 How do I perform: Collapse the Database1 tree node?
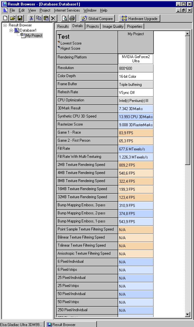tap(11, 30)
